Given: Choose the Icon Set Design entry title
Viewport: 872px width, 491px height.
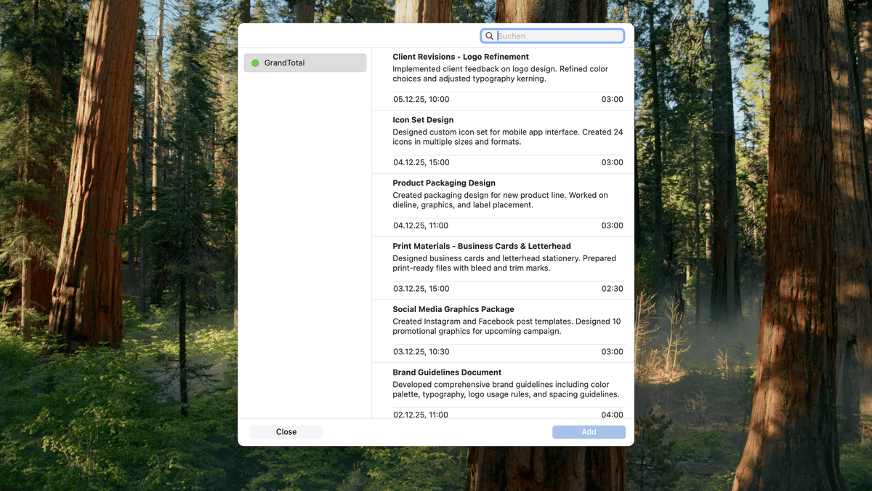Looking at the screenshot, I should 423,120.
